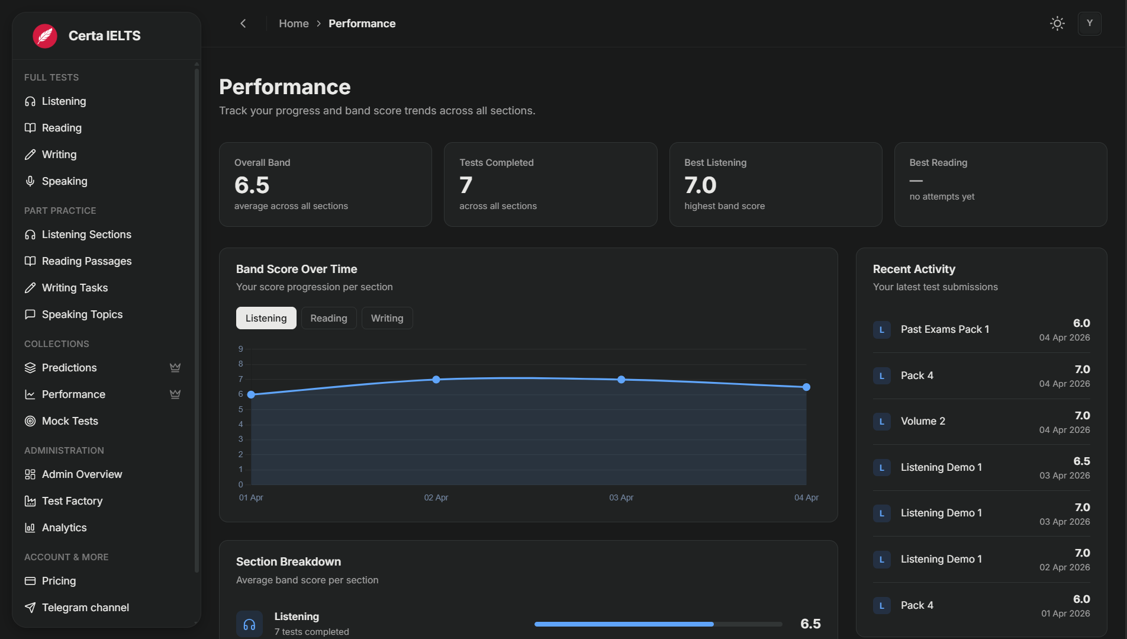The width and height of the screenshot is (1127, 639).
Task: Click the bar chart icon beside Analytics
Action: coord(30,528)
